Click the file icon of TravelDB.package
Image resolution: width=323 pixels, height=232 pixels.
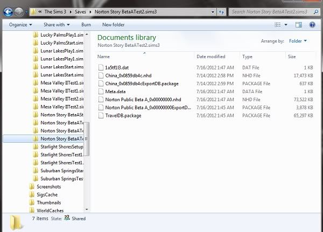101,115
